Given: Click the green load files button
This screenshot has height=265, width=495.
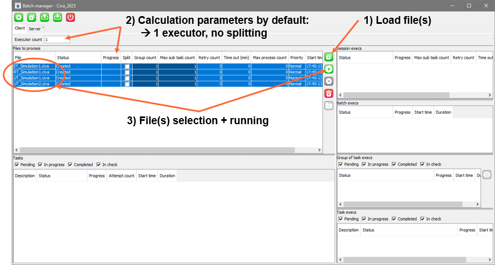Looking at the screenshot, I should click(x=329, y=57).
